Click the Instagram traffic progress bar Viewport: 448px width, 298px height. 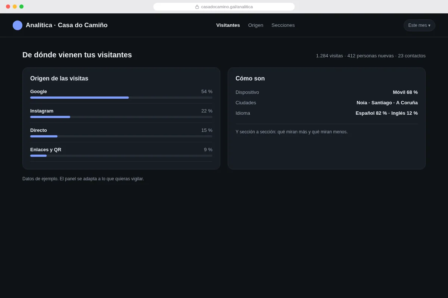(x=121, y=117)
